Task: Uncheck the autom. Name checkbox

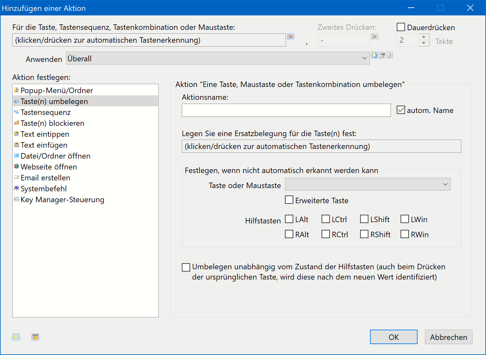Action: [x=401, y=110]
